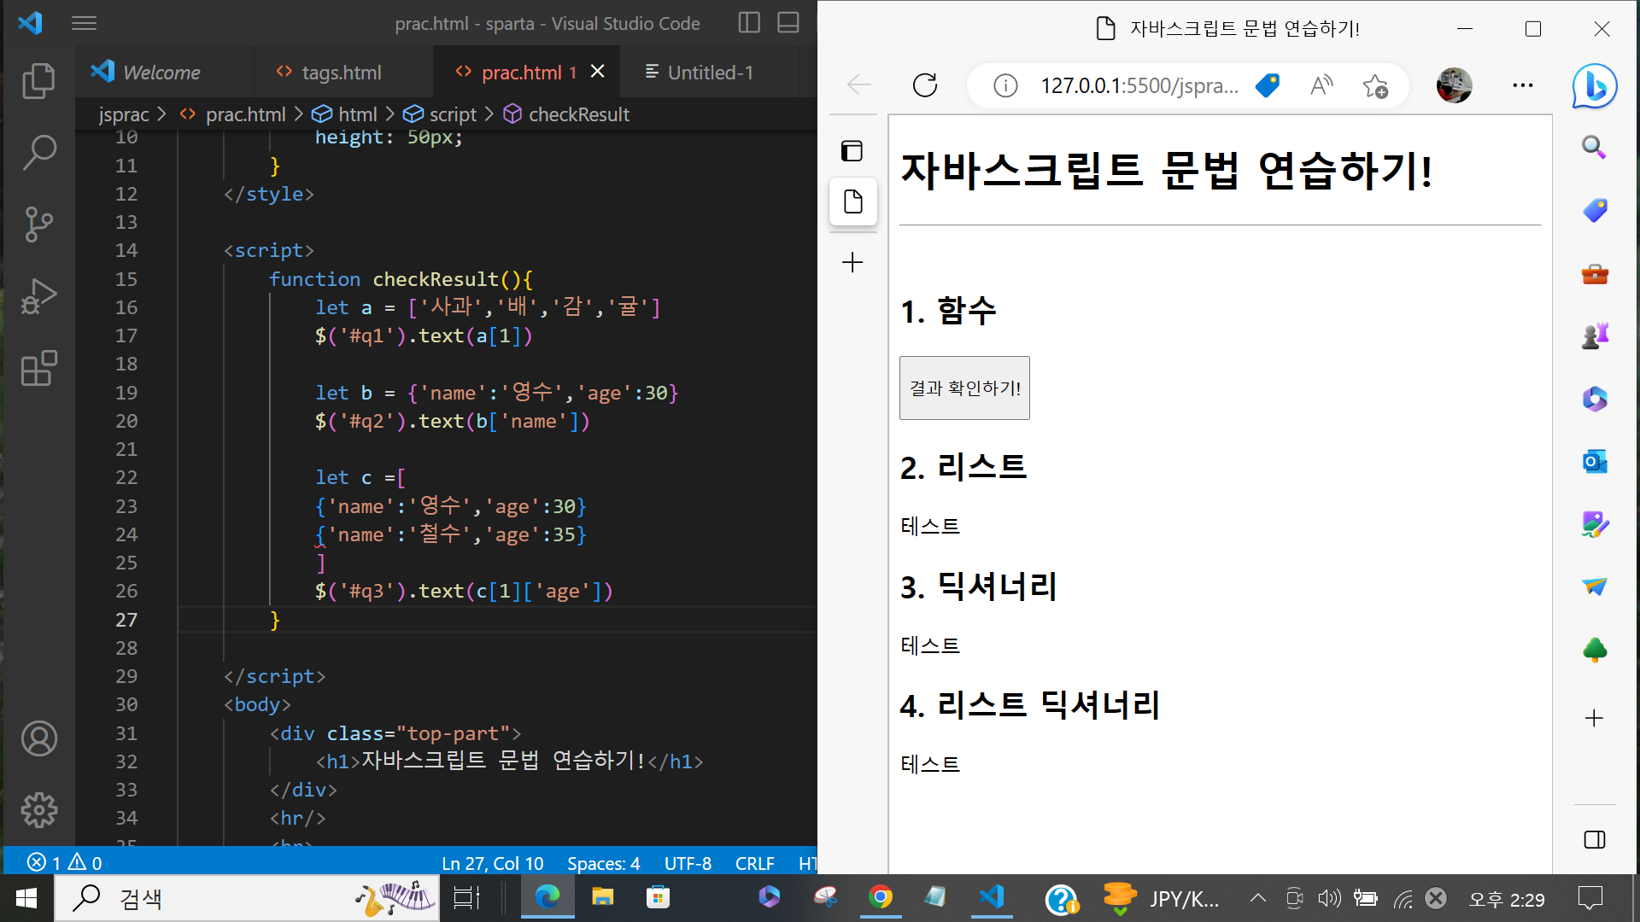Open the Games sidebar icon
This screenshot has height=922, width=1640.
[x=1594, y=336]
